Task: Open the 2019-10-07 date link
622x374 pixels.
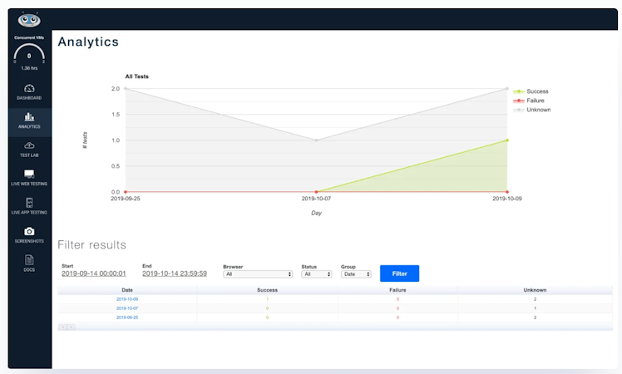Action: (x=127, y=308)
